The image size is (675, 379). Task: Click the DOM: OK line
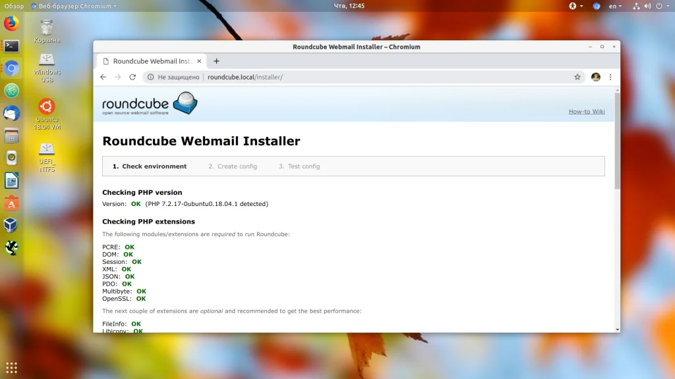click(x=117, y=255)
